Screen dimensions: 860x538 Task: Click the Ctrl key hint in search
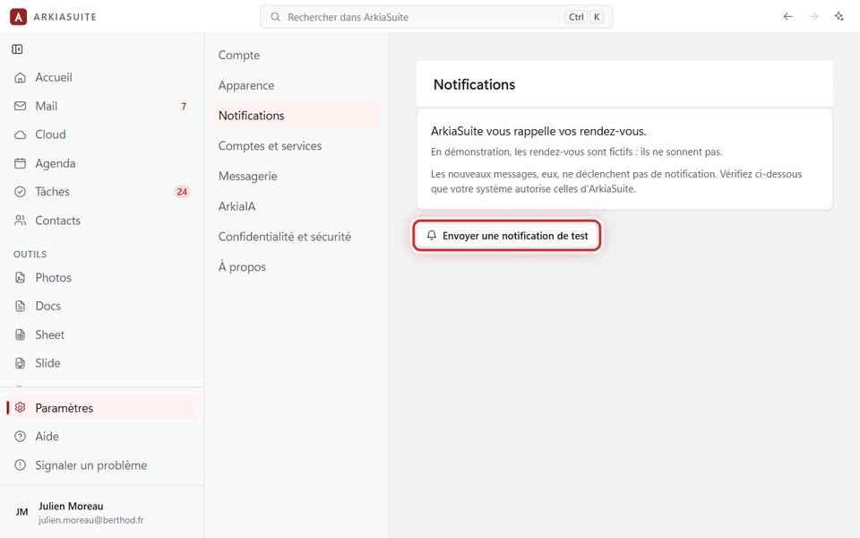click(x=576, y=17)
